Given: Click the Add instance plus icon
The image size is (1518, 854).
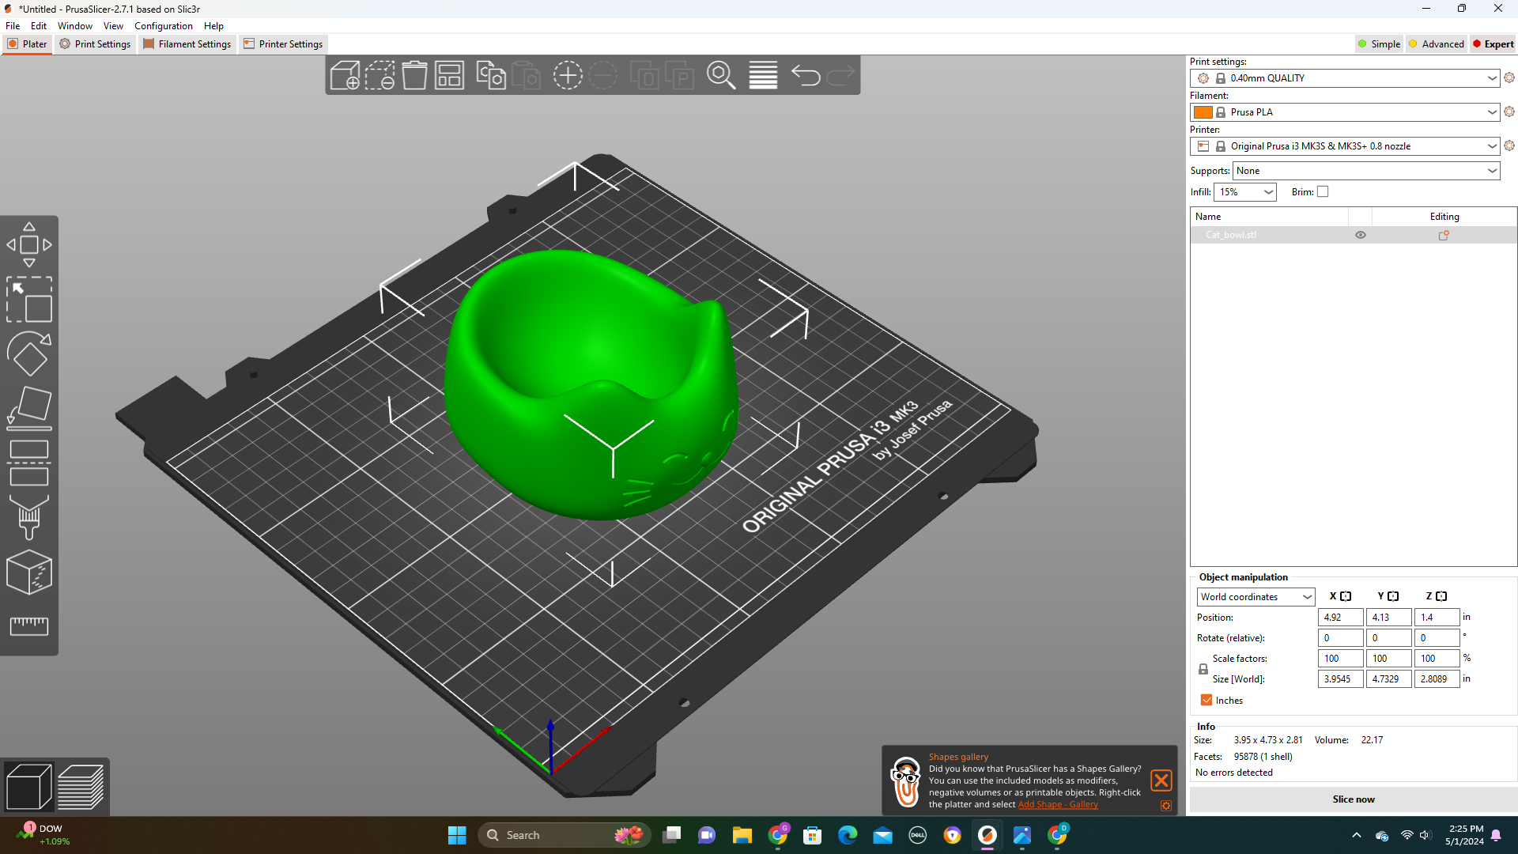Looking at the screenshot, I should pyautogui.click(x=567, y=75).
